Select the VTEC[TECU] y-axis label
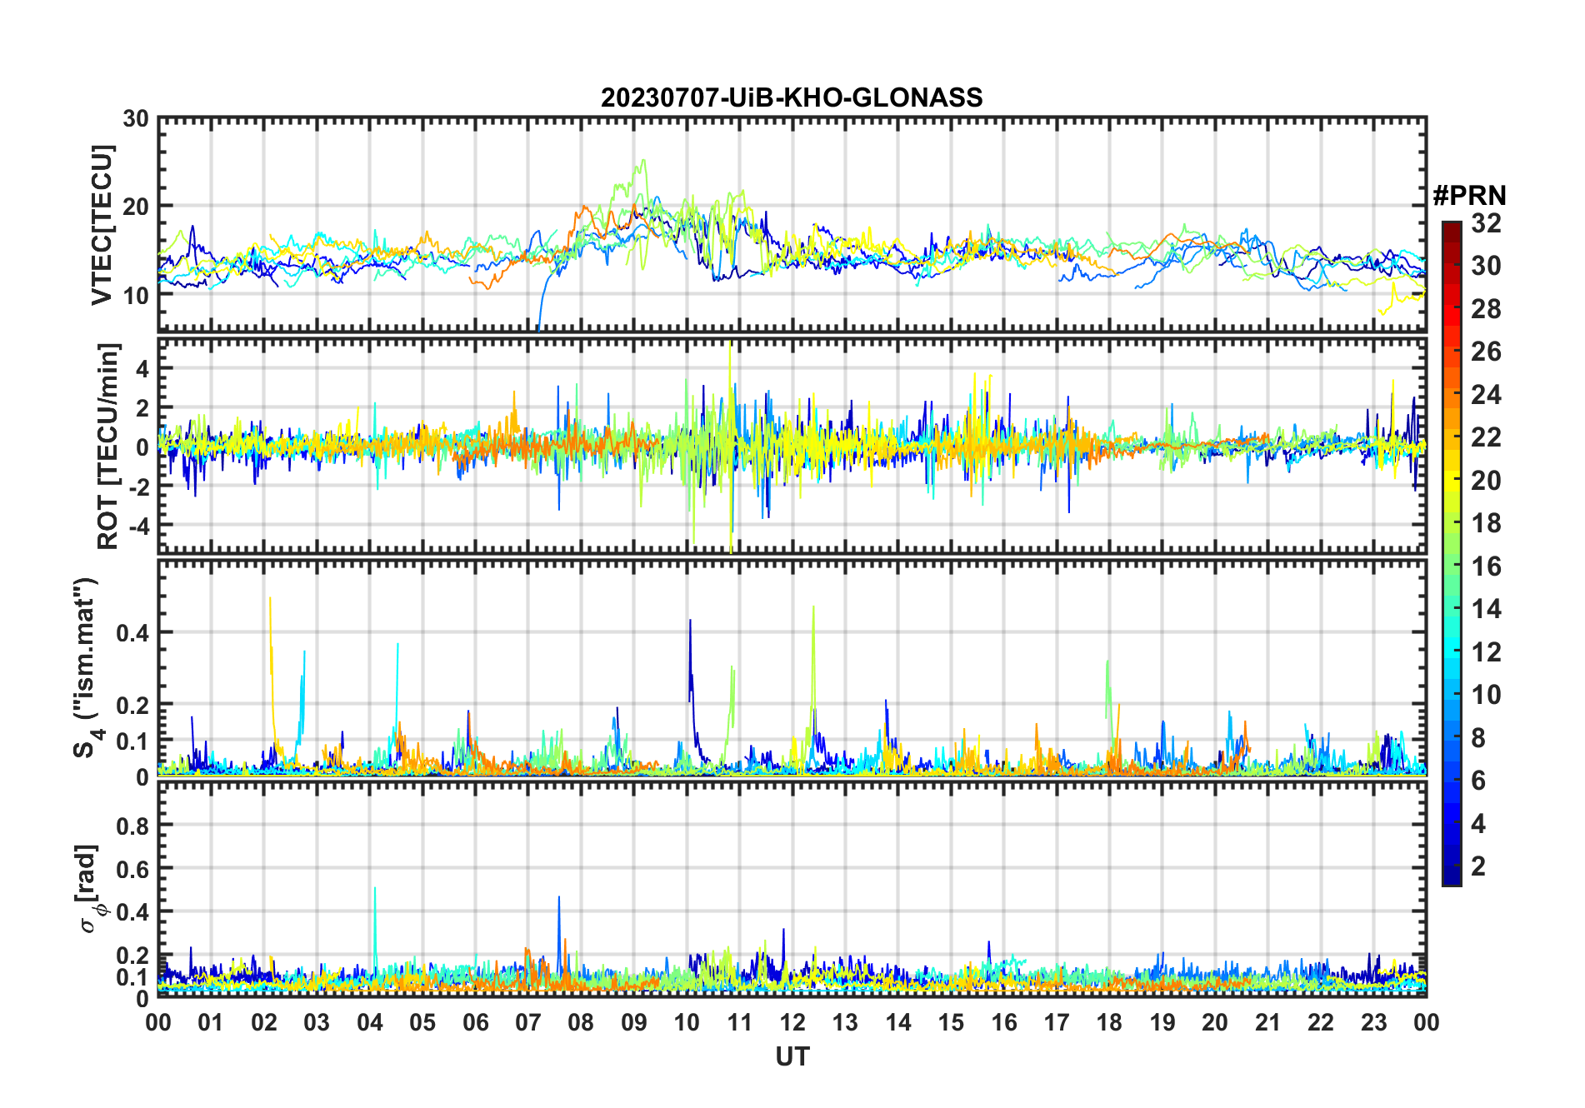This screenshot has height=1108, width=1585. [102, 226]
